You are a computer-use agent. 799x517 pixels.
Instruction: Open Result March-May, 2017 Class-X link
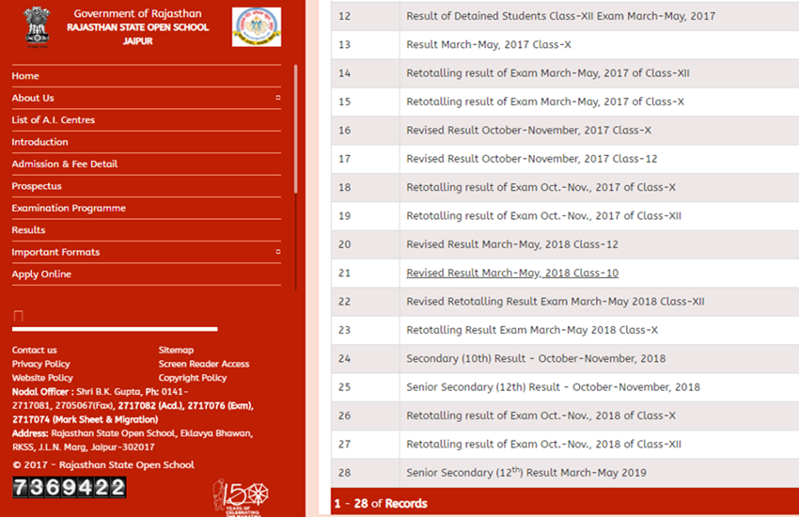[x=488, y=45]
